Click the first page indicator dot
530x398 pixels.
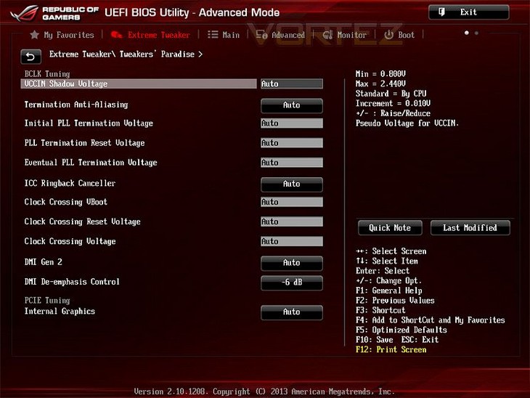coord(467,33)
